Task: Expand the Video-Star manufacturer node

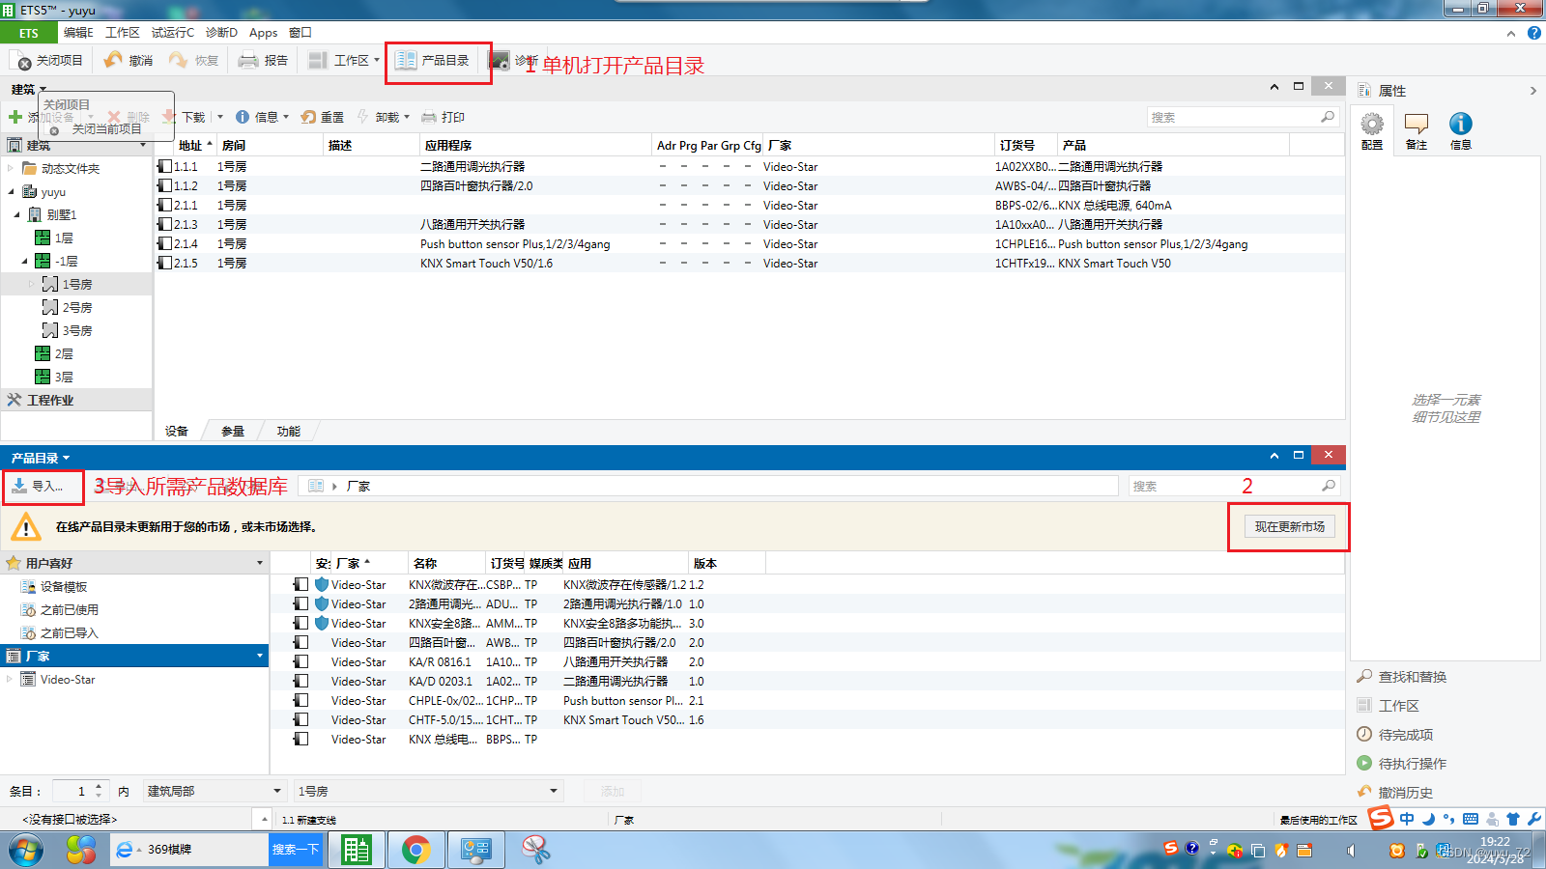Action: point(11,680)
